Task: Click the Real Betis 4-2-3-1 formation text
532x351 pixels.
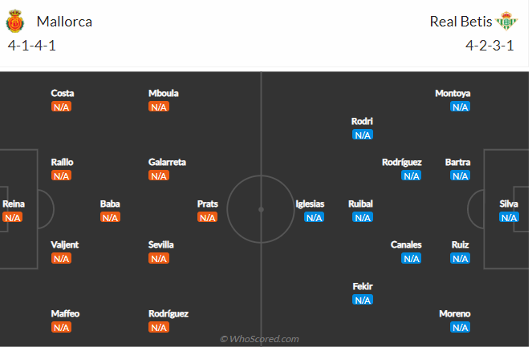Action: point(489,46)
